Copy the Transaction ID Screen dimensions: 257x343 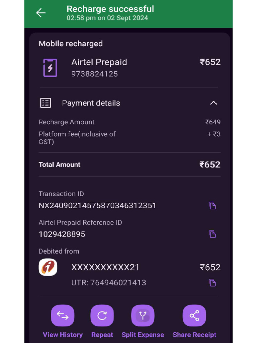[212, 205]
